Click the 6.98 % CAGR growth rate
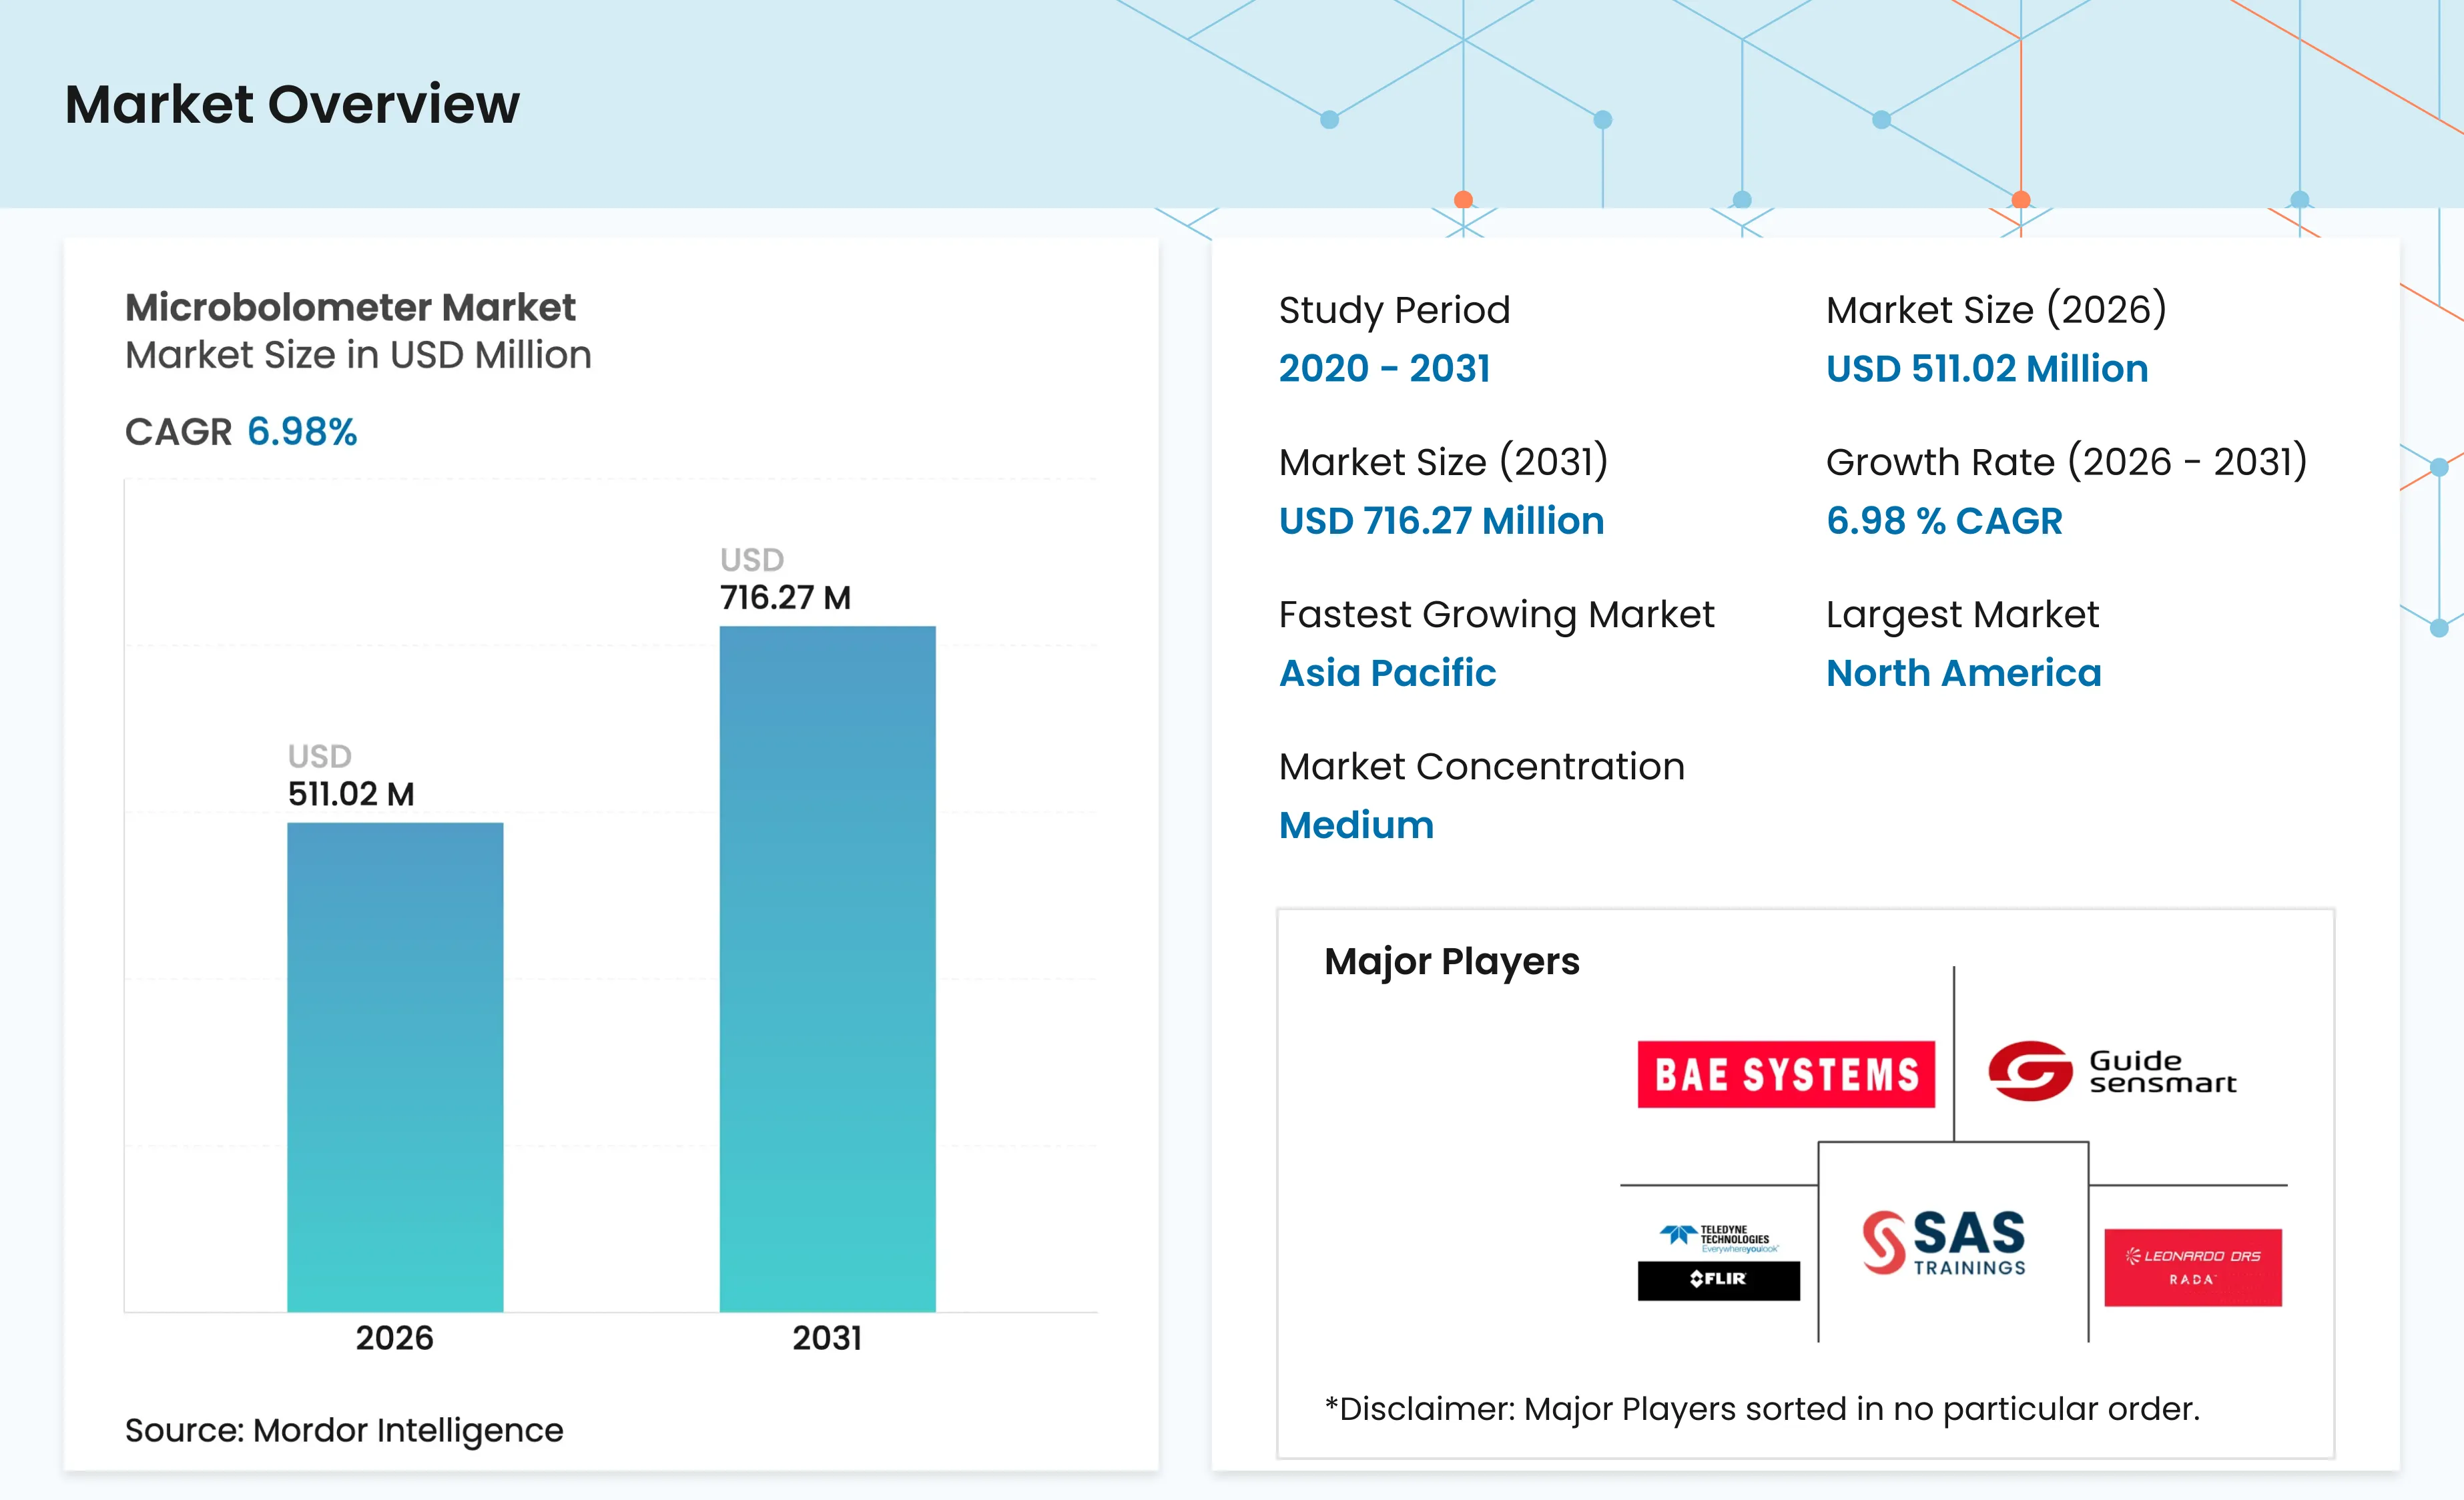The width and height of the screenshot is (2464, 1500). click(1943, 521)
